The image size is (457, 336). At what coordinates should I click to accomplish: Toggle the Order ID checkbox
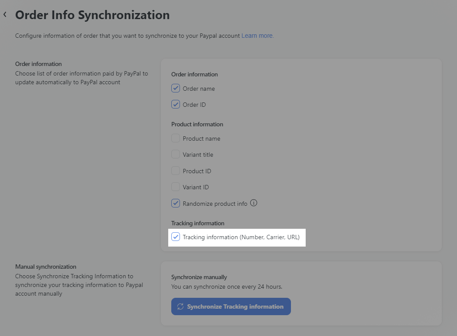(176, 105)
